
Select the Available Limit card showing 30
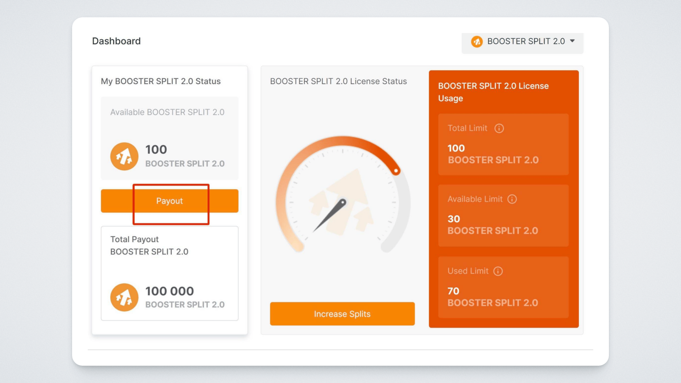(x=503, y=215)
